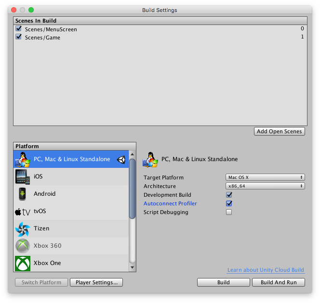Enable the Script Debugging checkbox
Screen dimensions: 320x303
coord(229,212)
